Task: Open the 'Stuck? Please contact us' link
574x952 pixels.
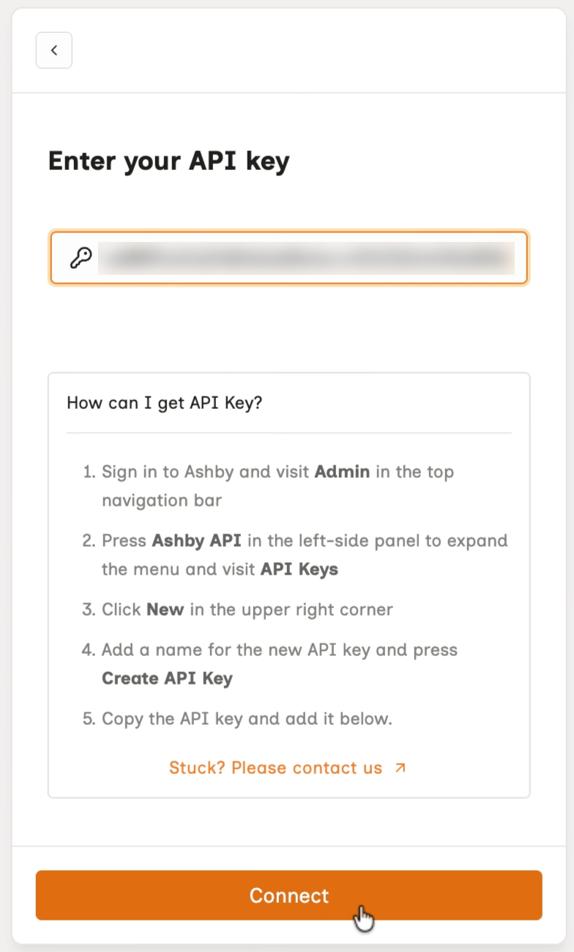Action: click(276, 768)
